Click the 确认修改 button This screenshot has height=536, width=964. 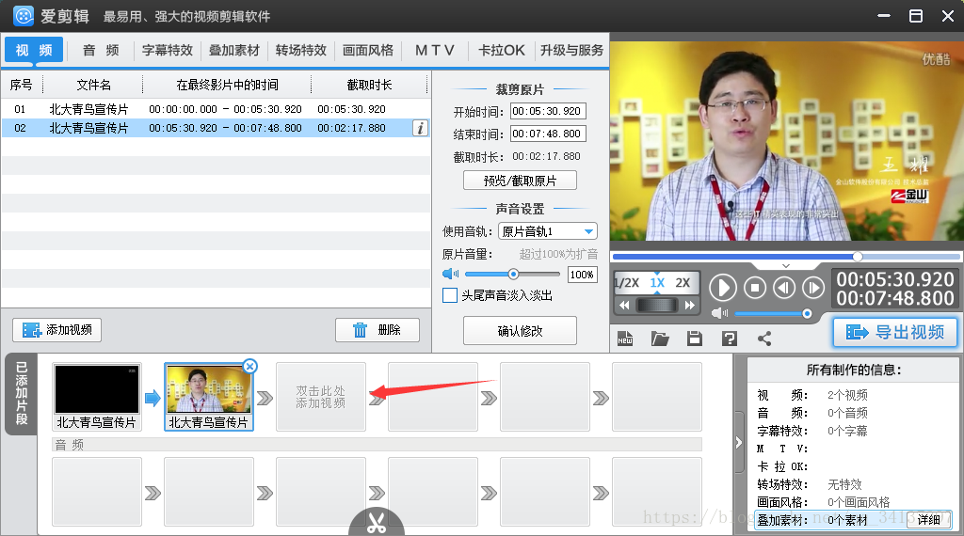click(x=520, y=331)
